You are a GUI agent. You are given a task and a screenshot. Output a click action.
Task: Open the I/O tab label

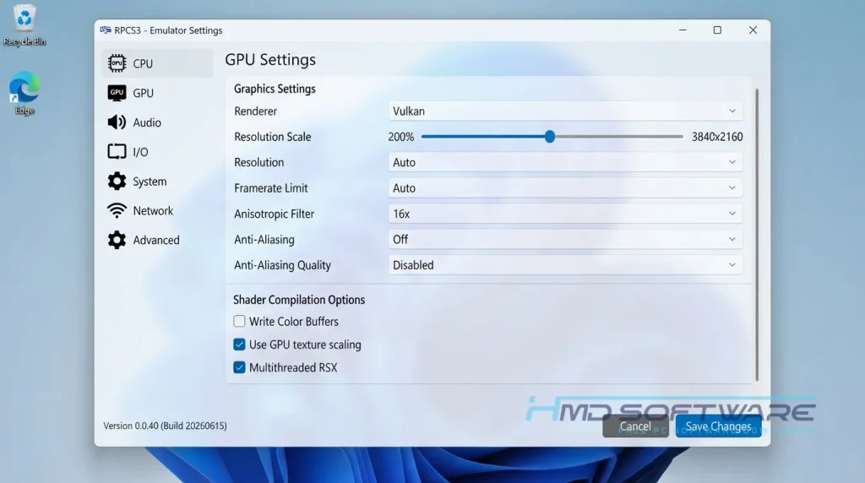(140, 152)
